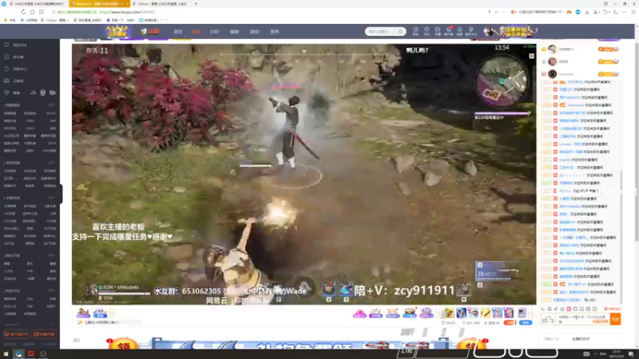
Task: Click the top contributor row with the crown
Action: [x=580, y=49]
